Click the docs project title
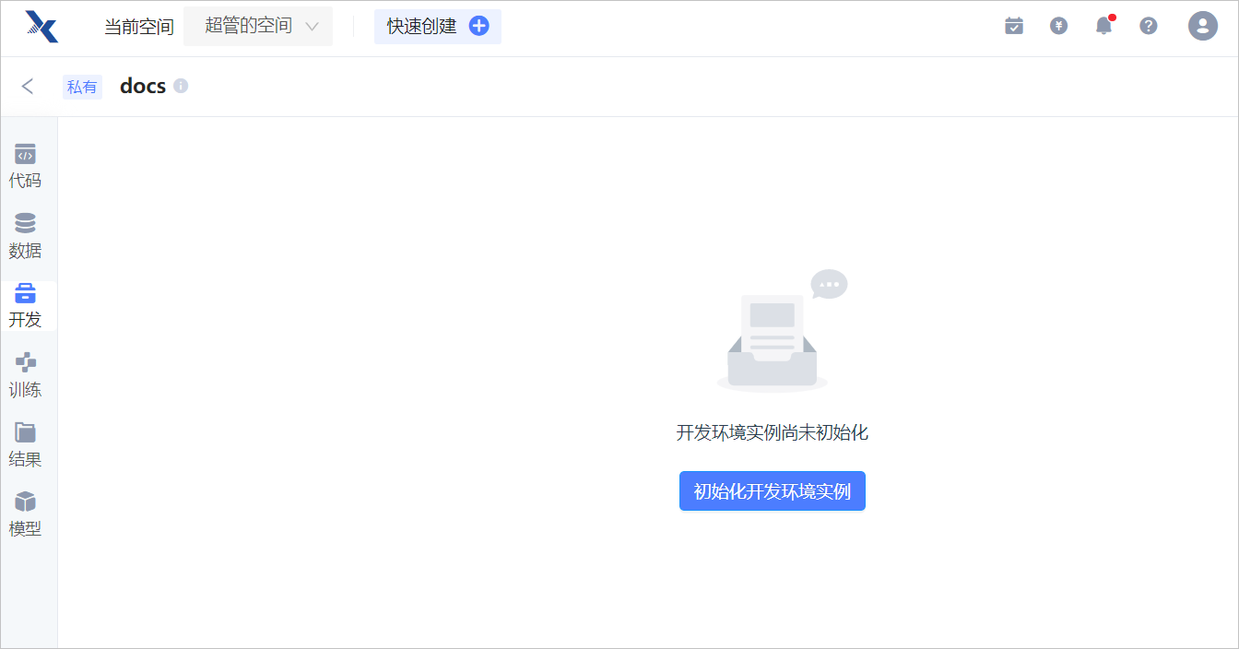 [x=143, y=86]
